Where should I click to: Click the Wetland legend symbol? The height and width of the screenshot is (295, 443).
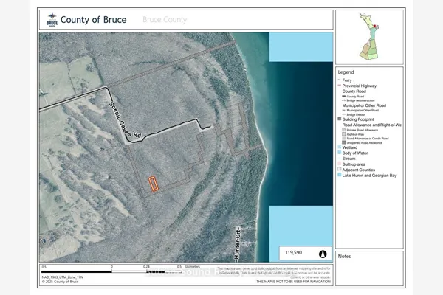[x=339, y=148]
